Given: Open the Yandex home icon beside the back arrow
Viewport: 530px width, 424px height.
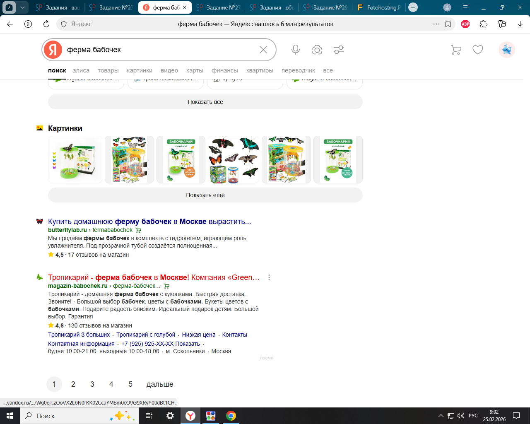Looking at the screenshot, I should click(x=28, y=24).
